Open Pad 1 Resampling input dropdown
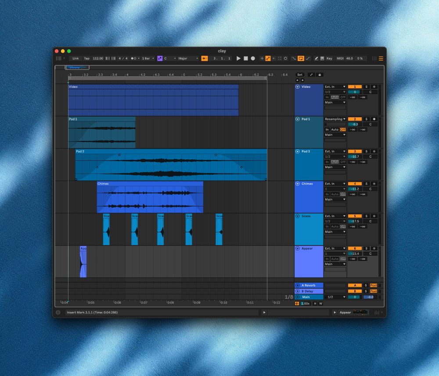 335,119
